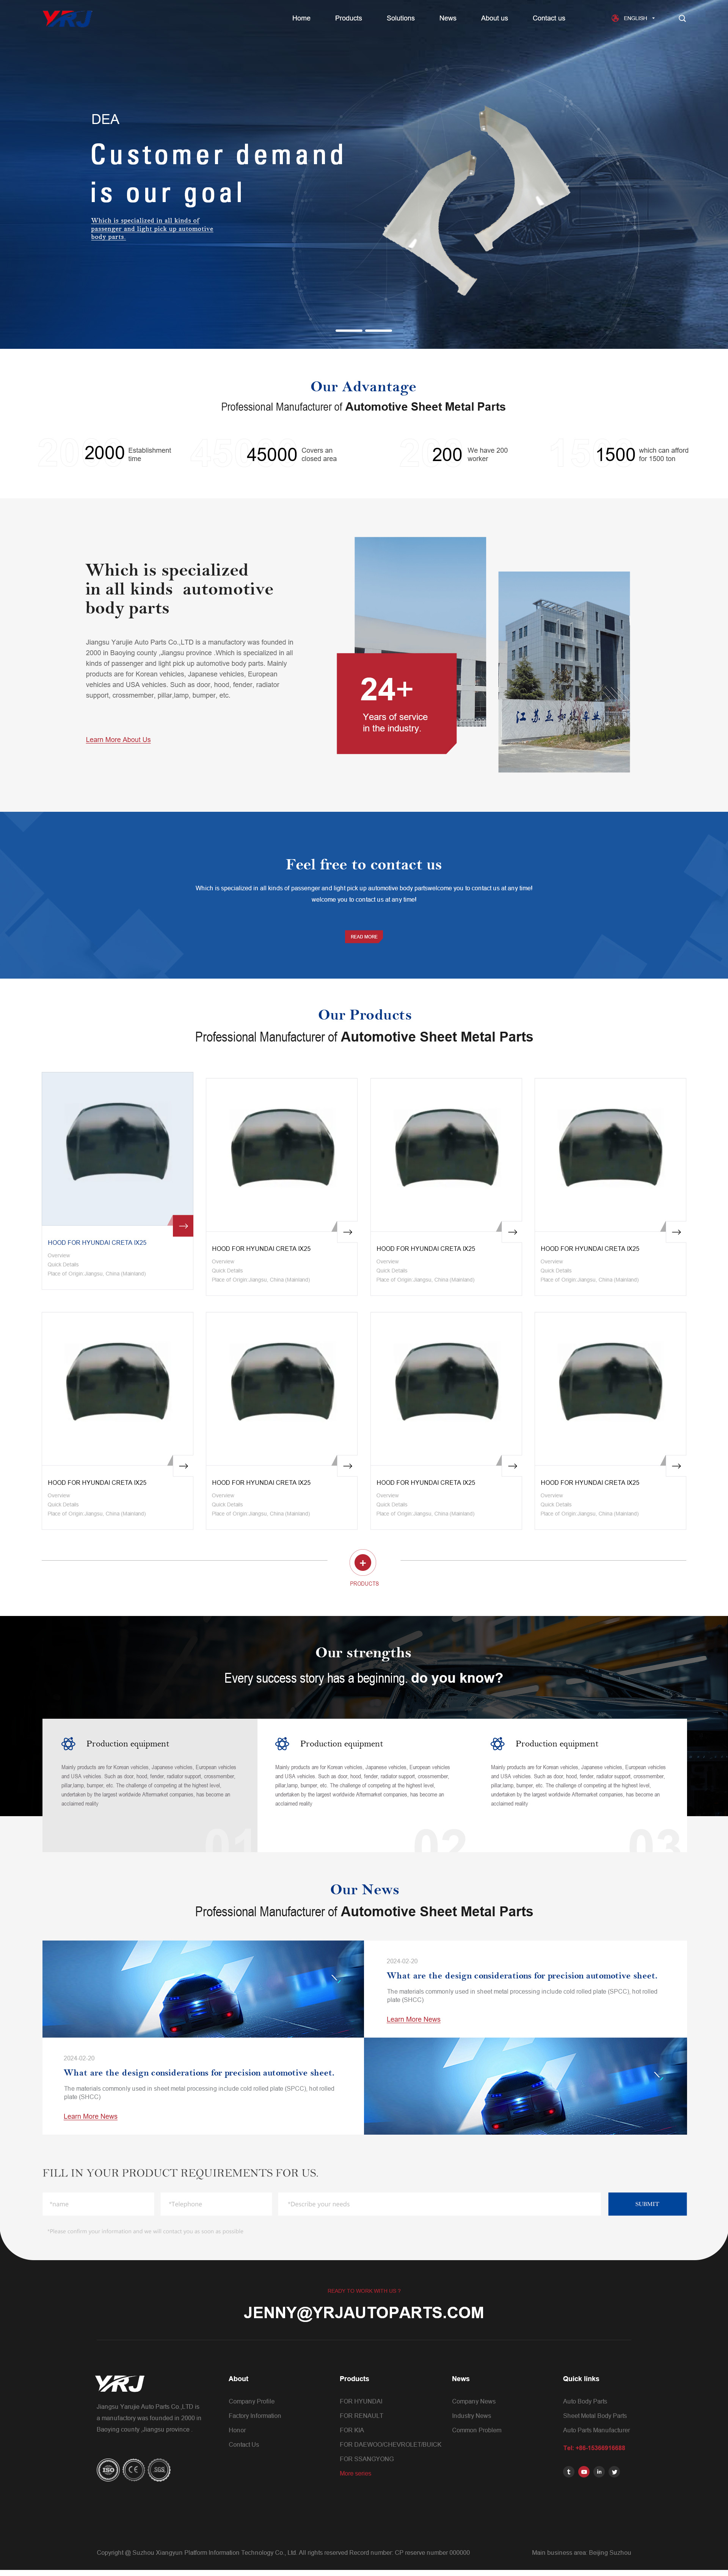The height and width of the screenshot is (2576, 728).
Task: Open the Products menu in the header
Action: (348, 18)
